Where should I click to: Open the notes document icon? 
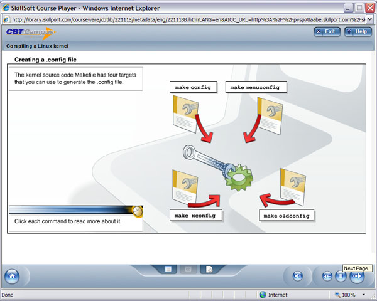tap(209, 269)
